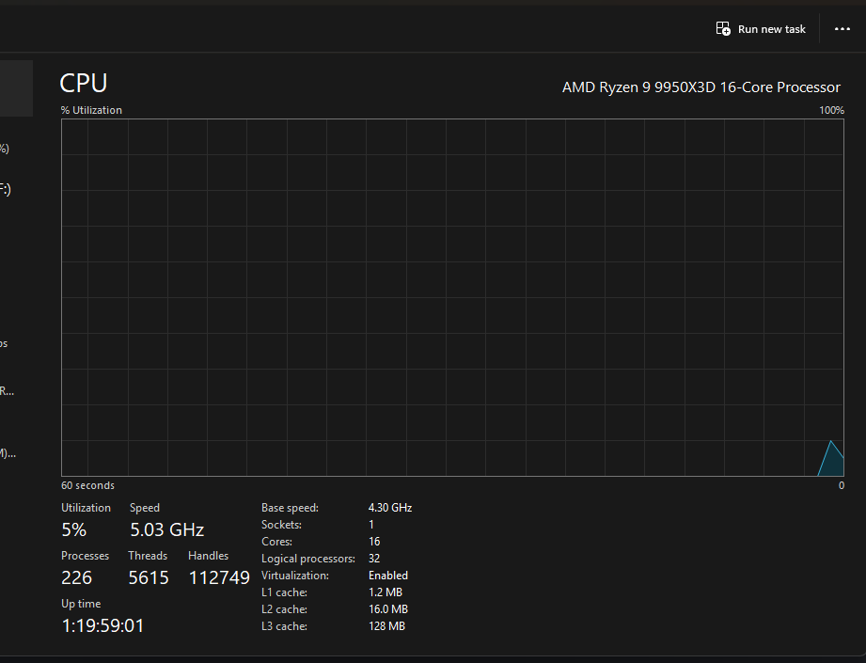This screenshot has height=663, width=866.
Task: Click the center of the CPU utilization graph
Action: coord(452,297)
